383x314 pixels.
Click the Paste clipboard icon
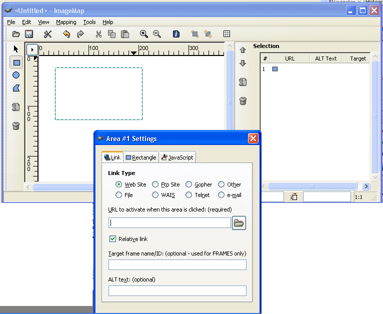click(125, 34)
